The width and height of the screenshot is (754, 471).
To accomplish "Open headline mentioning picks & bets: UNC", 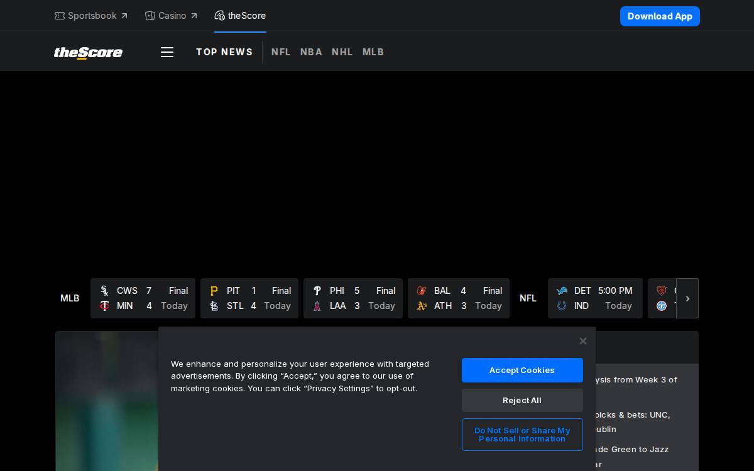I will 632,422.
